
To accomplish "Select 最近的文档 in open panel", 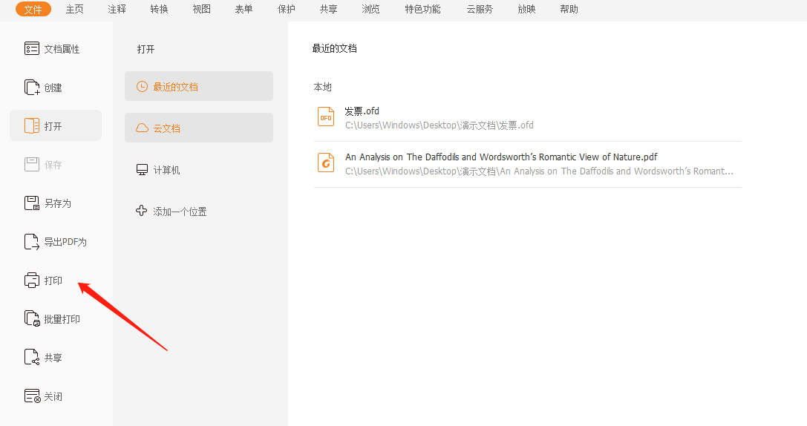I will pos(198,87).
